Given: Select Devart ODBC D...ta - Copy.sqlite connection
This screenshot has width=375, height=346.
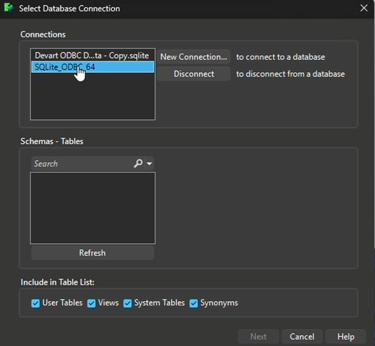Looking at the screenshot, I should point(93,55).
